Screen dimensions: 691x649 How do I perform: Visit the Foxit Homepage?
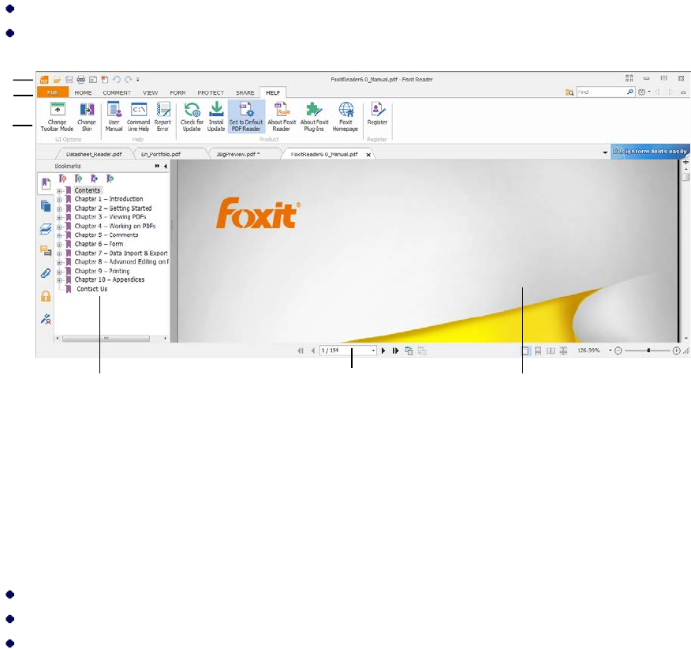click(x=345, y=117)
